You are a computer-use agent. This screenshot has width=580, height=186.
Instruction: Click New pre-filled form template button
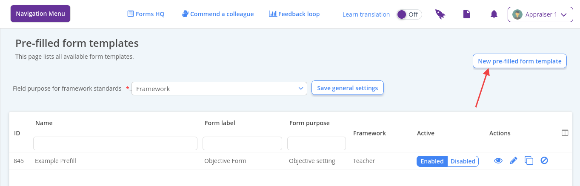[x=520, y=61]
